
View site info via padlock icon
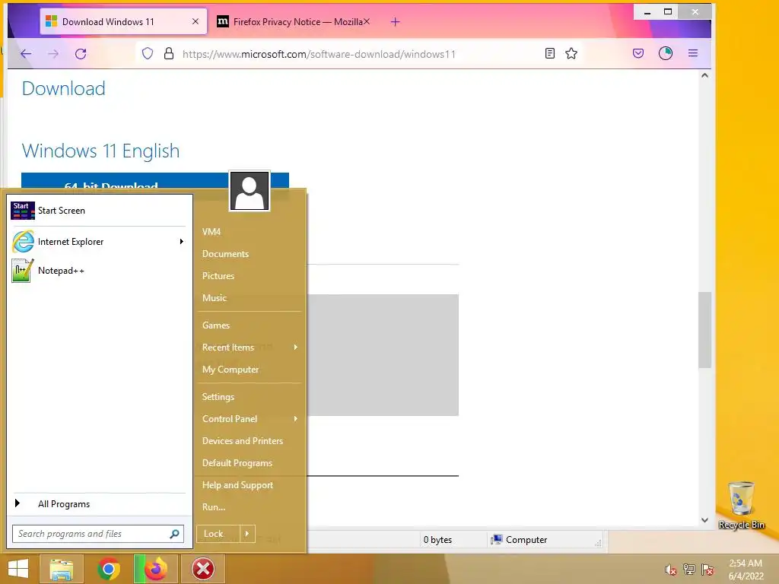169,54
